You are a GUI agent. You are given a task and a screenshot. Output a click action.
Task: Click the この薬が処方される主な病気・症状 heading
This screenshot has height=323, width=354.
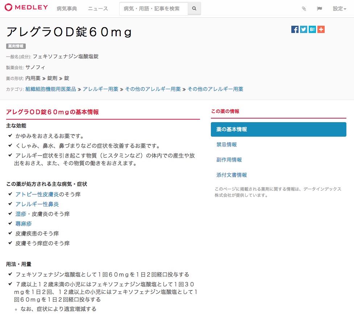46,184
